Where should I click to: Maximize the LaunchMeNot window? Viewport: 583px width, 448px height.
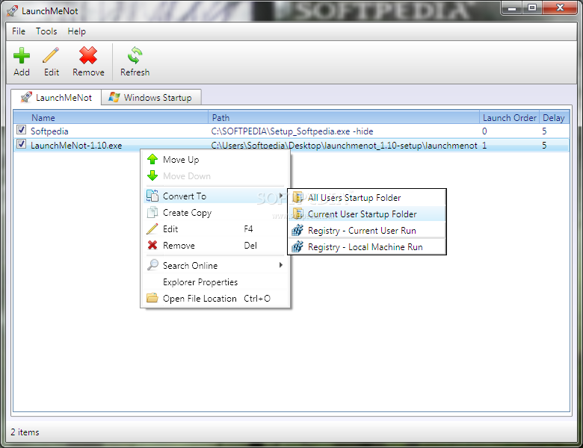pos(532,7)
